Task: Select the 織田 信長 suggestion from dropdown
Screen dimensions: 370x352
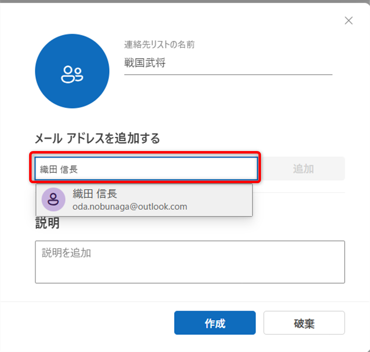Action: coord(144,200)
